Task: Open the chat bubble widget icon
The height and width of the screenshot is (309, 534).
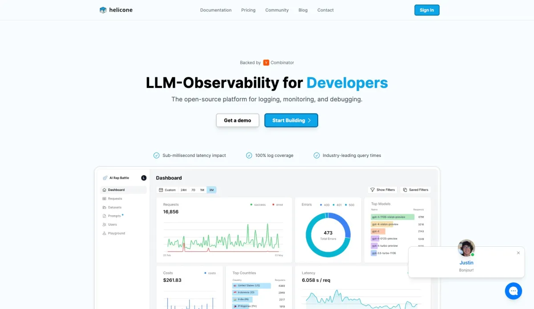Action: click(x=513, y=291)
